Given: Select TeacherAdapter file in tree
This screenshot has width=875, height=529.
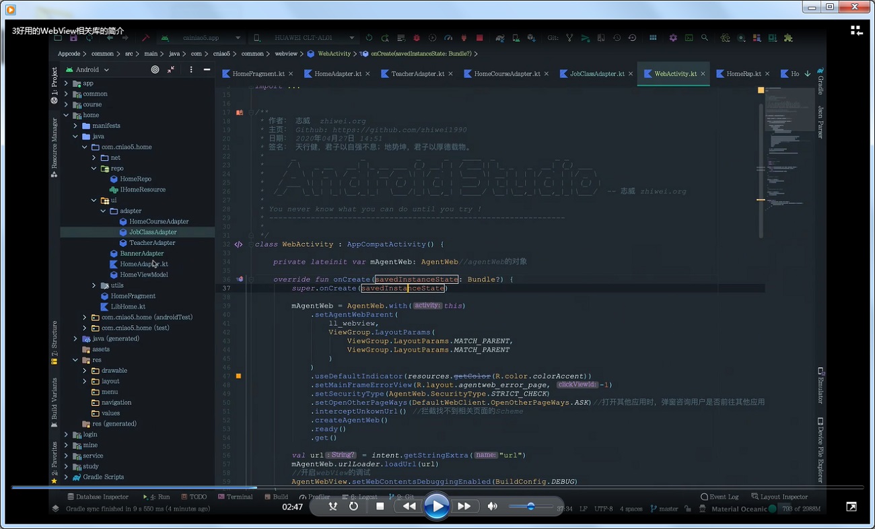Looking at the screenshot, I should tap(147, 242).
